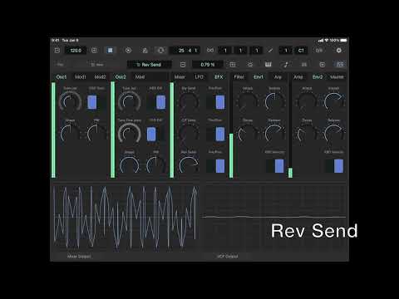Select the Env1 tab
Screen dimensions: 399x299
pos(259,77)
